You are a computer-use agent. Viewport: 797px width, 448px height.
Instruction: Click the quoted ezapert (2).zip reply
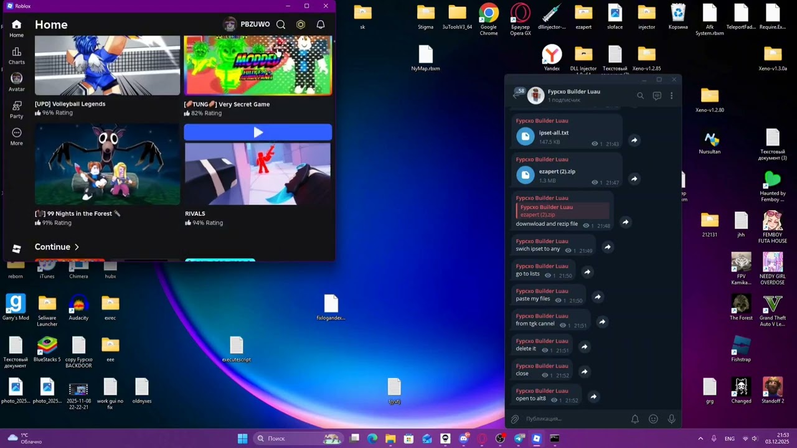[563, 211]
